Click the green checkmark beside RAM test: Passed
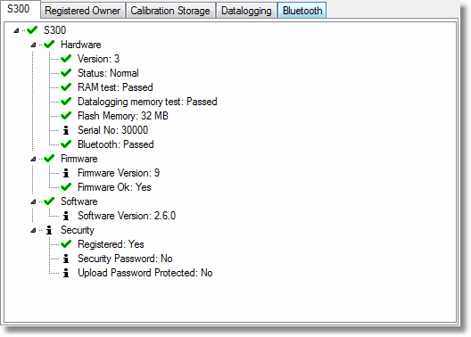Screen dimensions: 471x337 pos(66,87)
